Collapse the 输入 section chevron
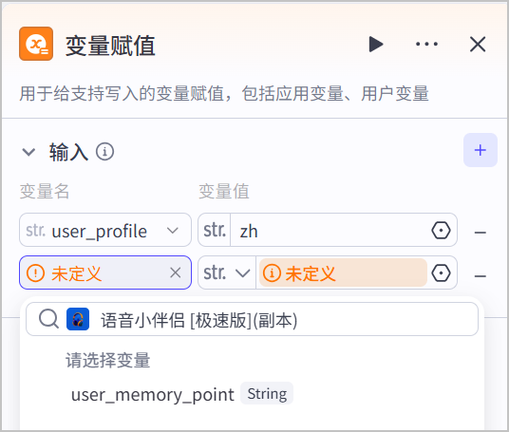Viewport: 509px width, 432px height. [x=28, y=152]
